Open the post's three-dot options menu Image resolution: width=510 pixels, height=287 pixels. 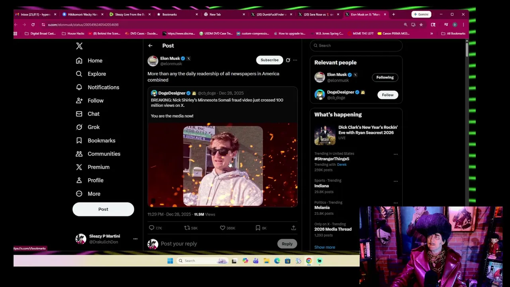pyautogui.click(x=295, y=60)
